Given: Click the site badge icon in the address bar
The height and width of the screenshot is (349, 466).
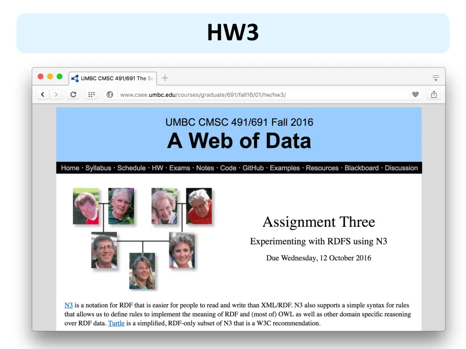Looking at the screenshot, I should [109, 95].
